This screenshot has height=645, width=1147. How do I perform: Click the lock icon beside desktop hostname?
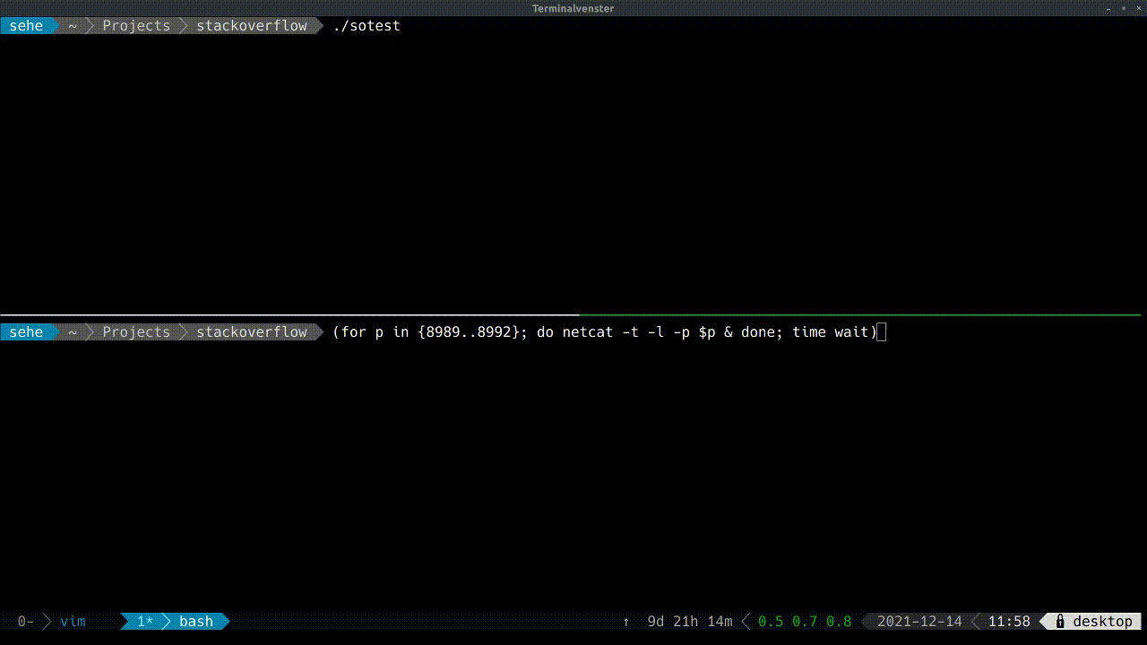1061,621
